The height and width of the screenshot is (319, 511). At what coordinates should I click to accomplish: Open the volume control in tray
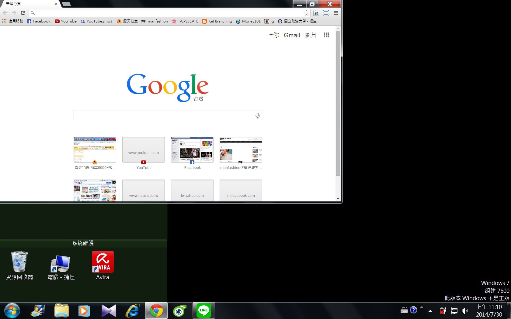click(x=465, y=311)
